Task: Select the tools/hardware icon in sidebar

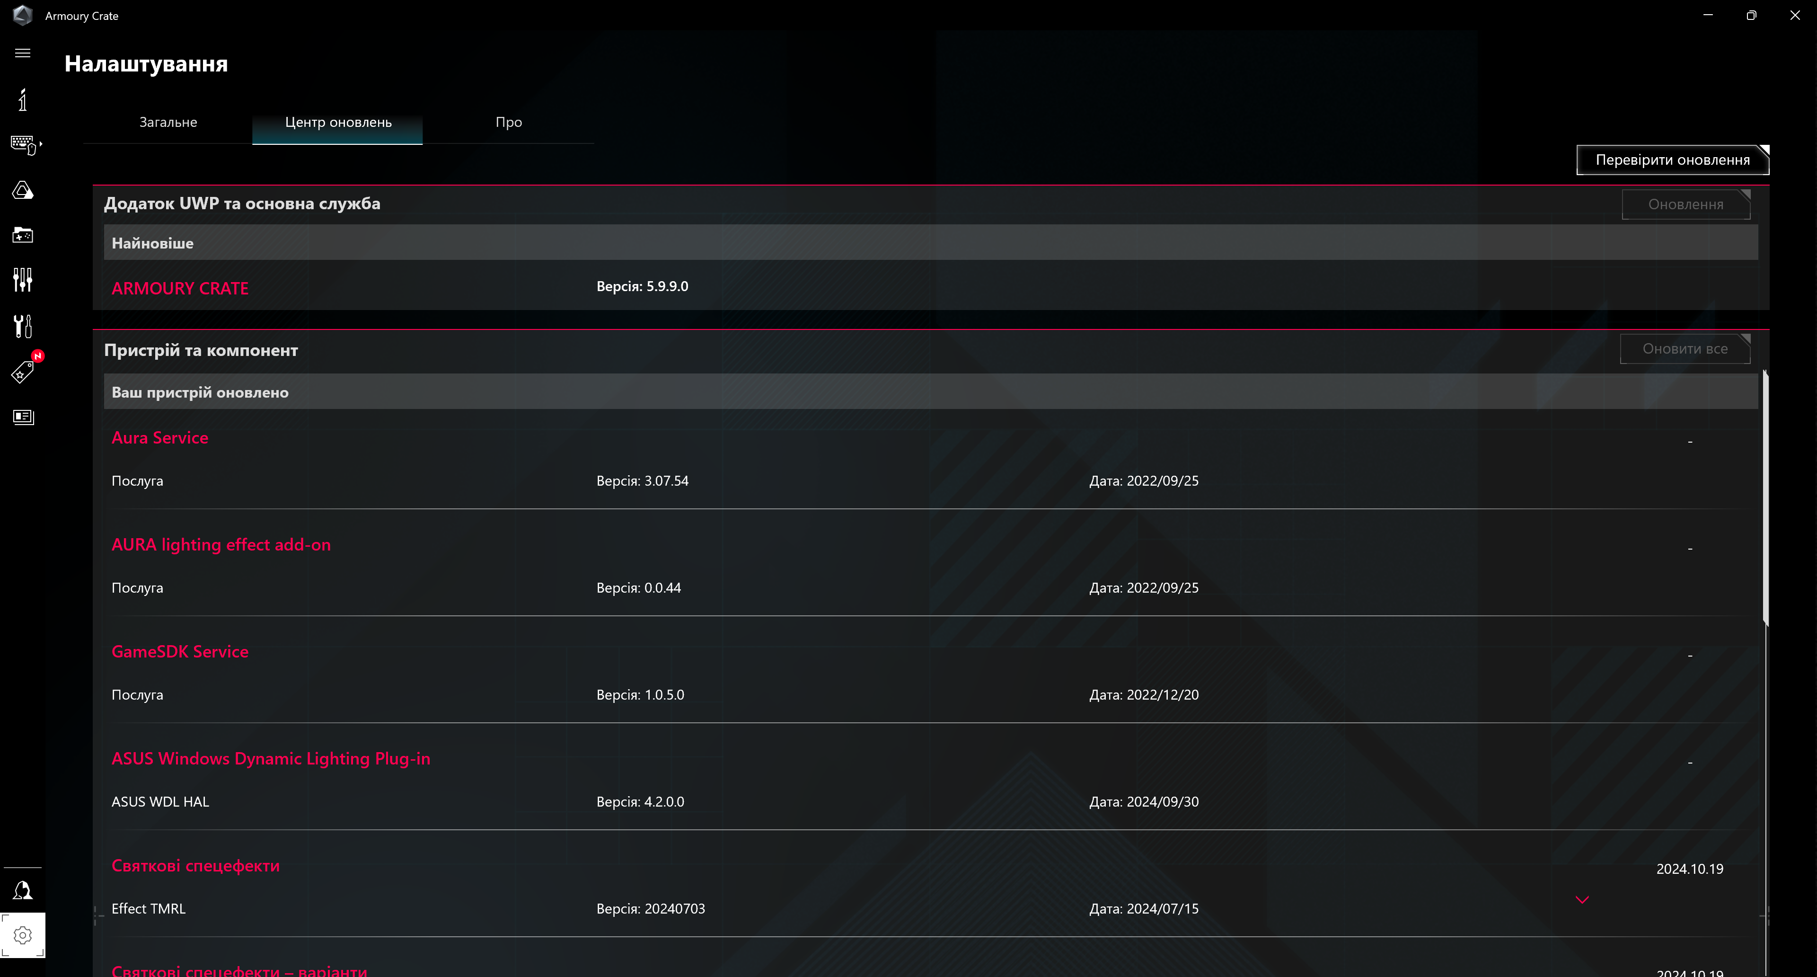Action: click(23, 326)
